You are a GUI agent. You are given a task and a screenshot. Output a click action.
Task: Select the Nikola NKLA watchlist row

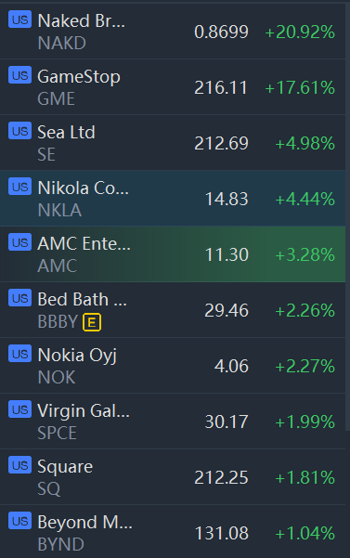[x=173, y=198]
